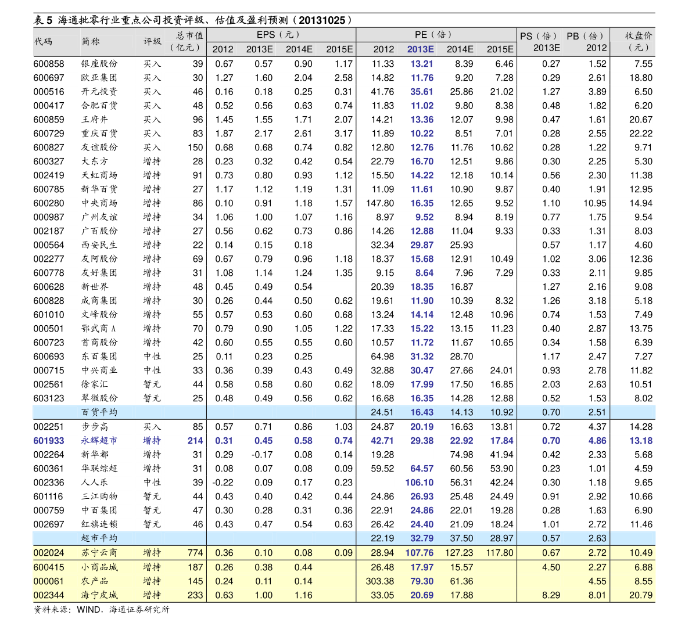692x626 pixels.
Task: Select the 收盘价（元）column header
Action: click(x=638, y=41)
